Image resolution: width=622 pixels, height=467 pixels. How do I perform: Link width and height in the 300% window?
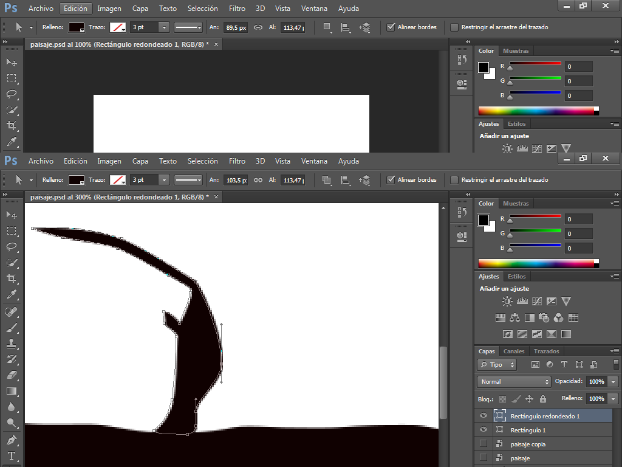coord(258,180)
